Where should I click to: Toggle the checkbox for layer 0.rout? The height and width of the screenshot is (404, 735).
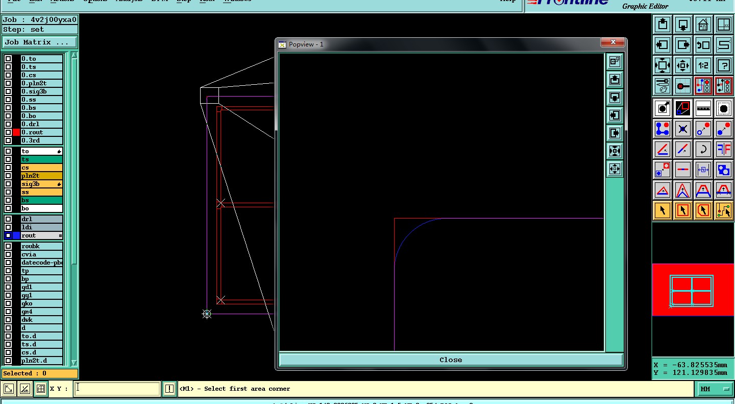(x=8, y=132)
